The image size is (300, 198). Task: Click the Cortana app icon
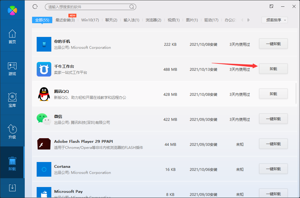(44, 169)
